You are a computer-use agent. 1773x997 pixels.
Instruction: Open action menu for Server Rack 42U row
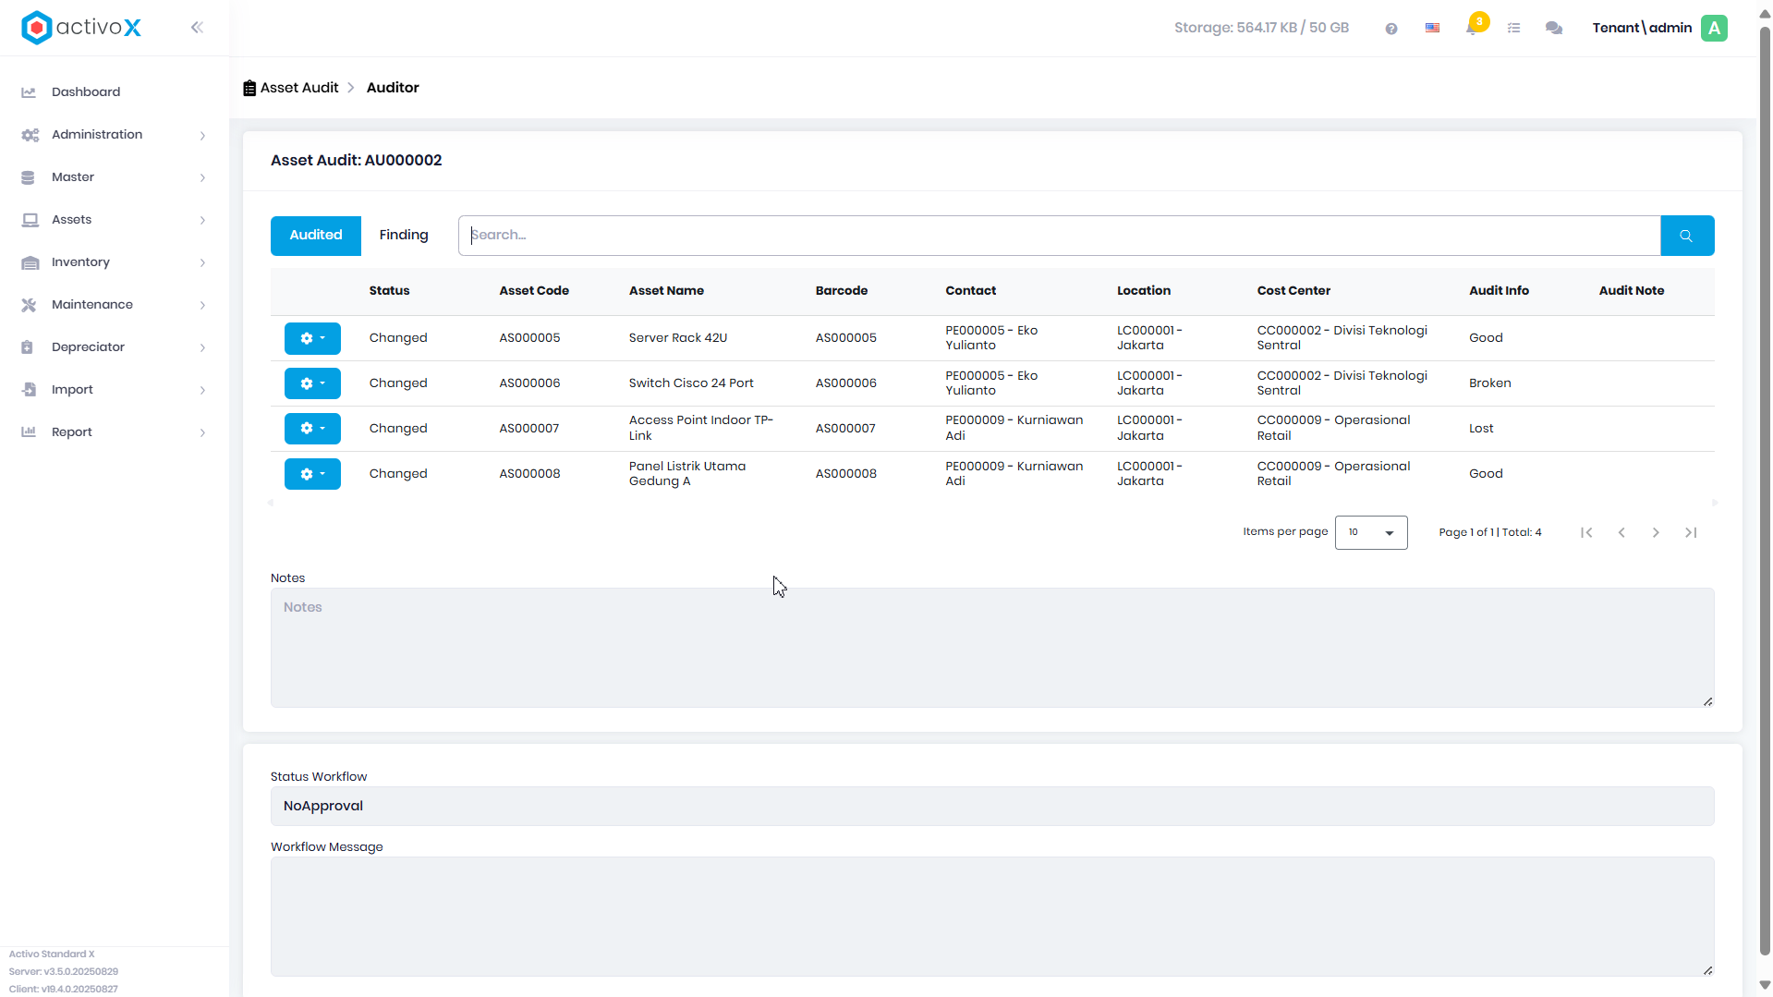312,338
